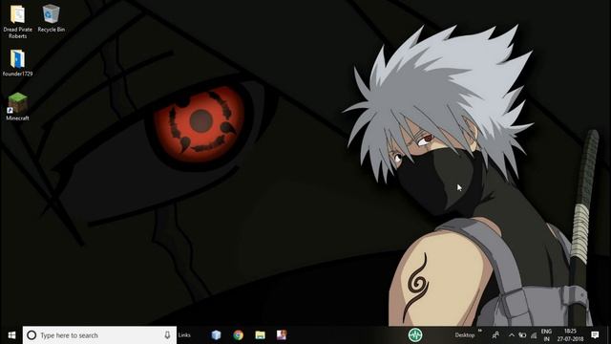Open the Links toolbar on taskbar
This screenshot has height=344, width=611.
tap(184, 335)
